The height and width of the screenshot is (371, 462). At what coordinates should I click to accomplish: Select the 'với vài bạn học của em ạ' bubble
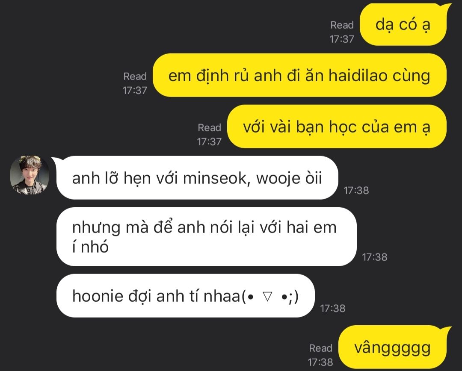coord(337,127)
